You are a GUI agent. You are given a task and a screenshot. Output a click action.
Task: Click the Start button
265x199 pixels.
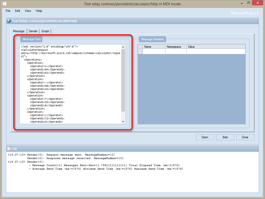coord(225,137)
